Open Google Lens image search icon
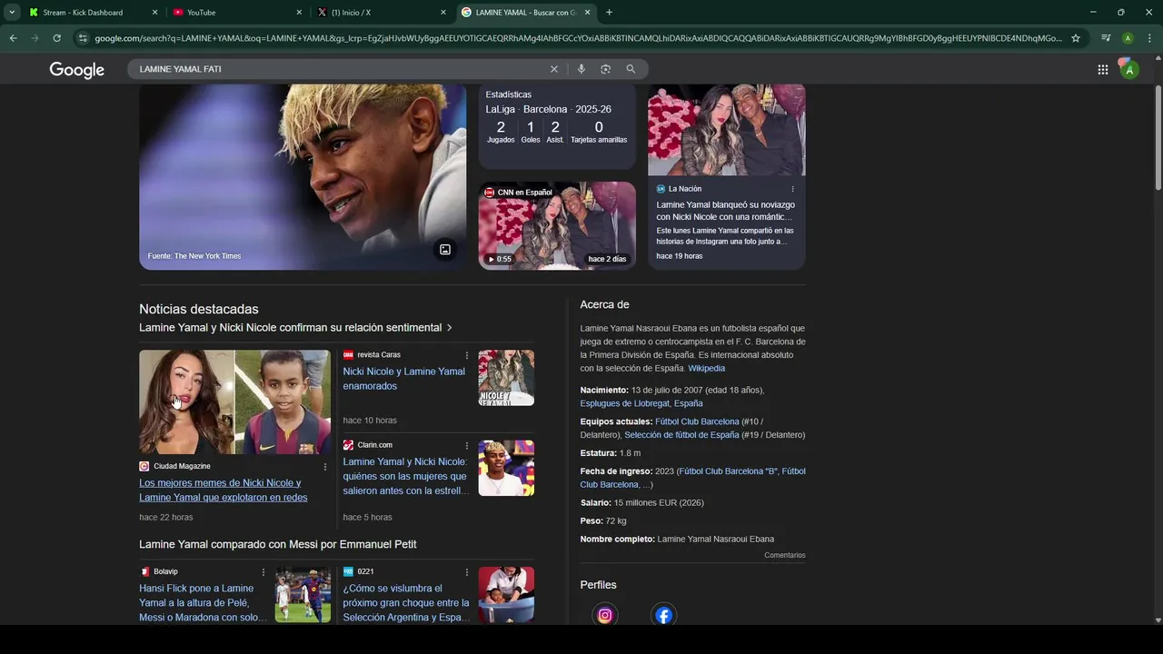1163x654 pixels. tap(606, 69)
